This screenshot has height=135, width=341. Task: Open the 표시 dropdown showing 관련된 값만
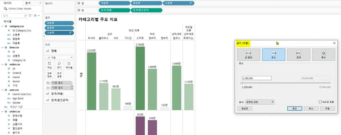point(260,102)
